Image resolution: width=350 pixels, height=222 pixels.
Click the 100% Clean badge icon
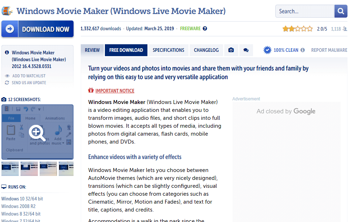267,50
